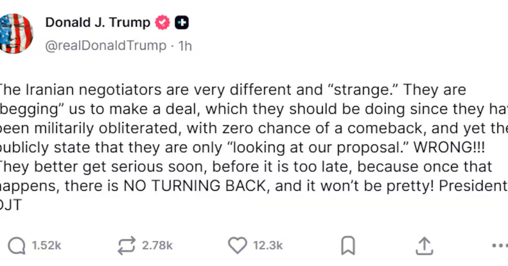Click the 2.78k ReTruths count
Viewport: 508px width, 266px height.
point(157,246)
